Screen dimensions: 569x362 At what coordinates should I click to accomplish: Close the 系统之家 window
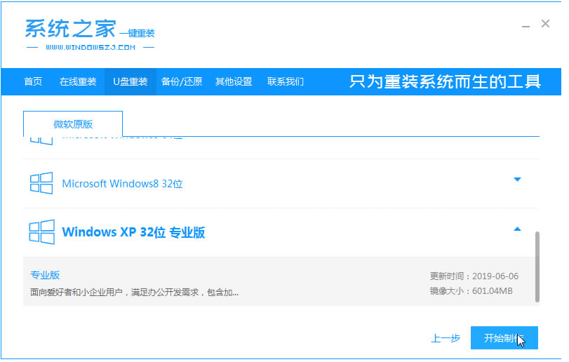[x=545, y=24]
